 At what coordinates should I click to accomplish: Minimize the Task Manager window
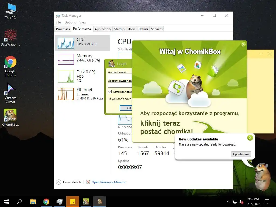pos(202,15)
